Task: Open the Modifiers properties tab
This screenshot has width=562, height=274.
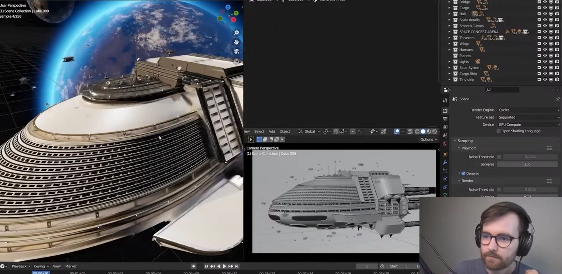Action: (445, 162)
